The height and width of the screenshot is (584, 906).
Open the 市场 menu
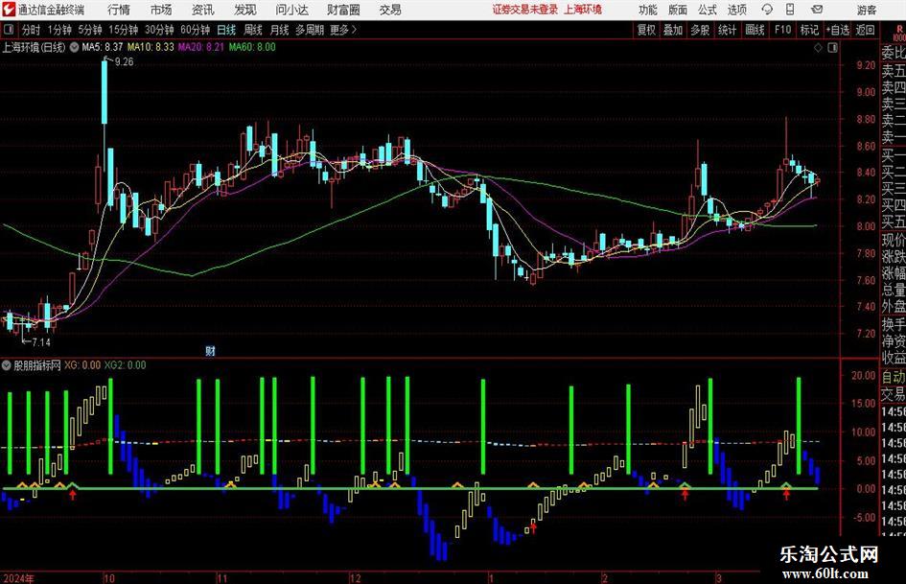(161, 10)
